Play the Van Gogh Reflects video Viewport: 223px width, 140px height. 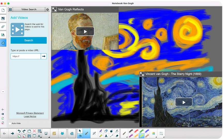[85, 31]
